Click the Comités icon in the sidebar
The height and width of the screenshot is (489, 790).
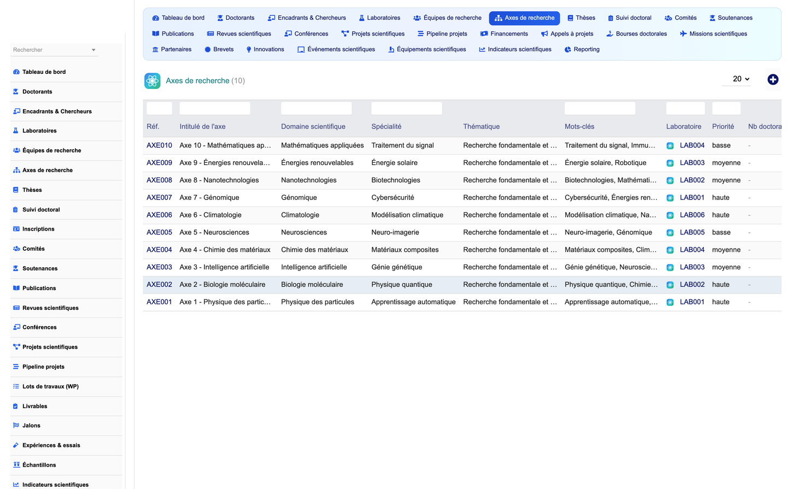pyautogui.click(x=16, y=249)
